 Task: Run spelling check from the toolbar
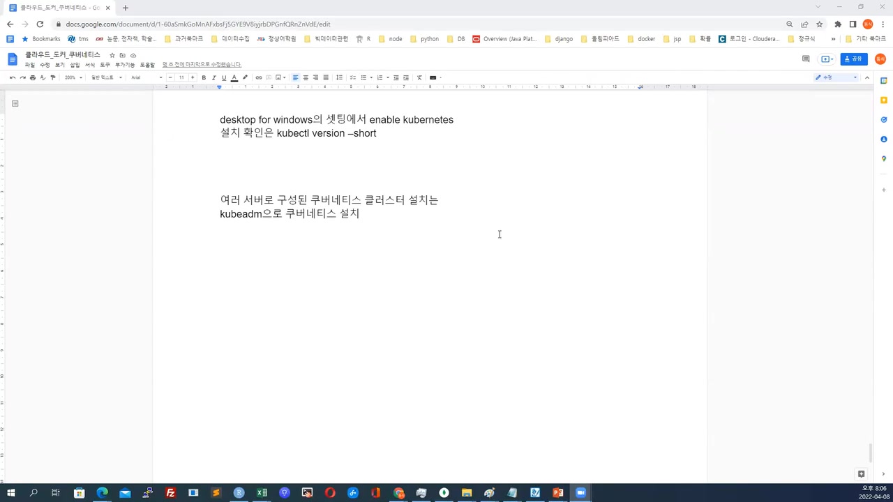[43, 77]
